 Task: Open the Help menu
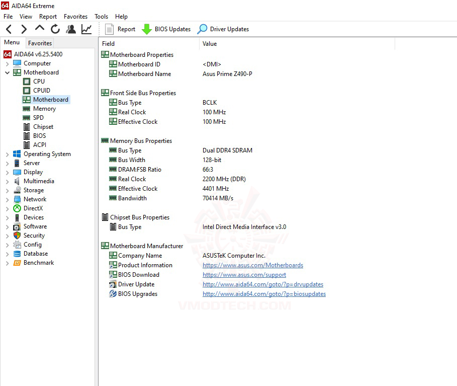point(121,16)
